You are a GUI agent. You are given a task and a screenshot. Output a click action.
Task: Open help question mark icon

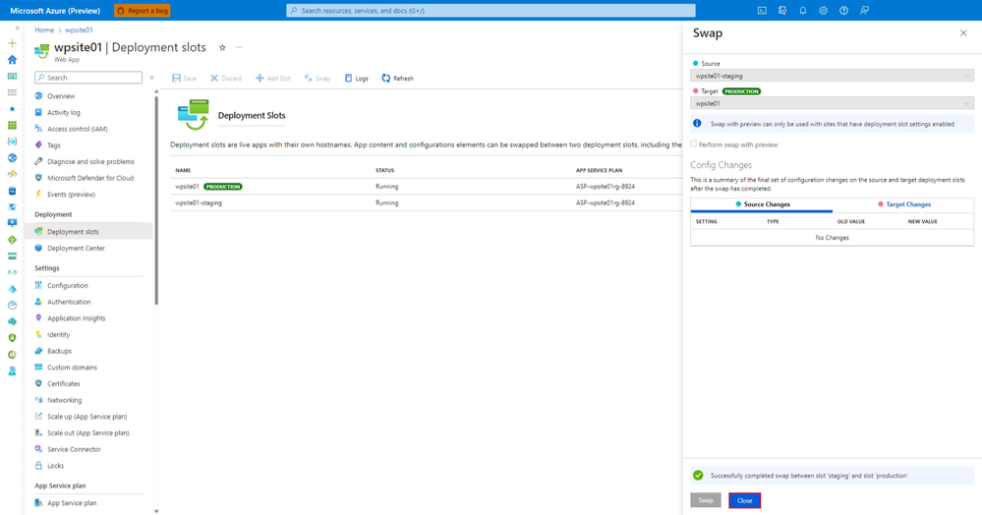[843, 11]
